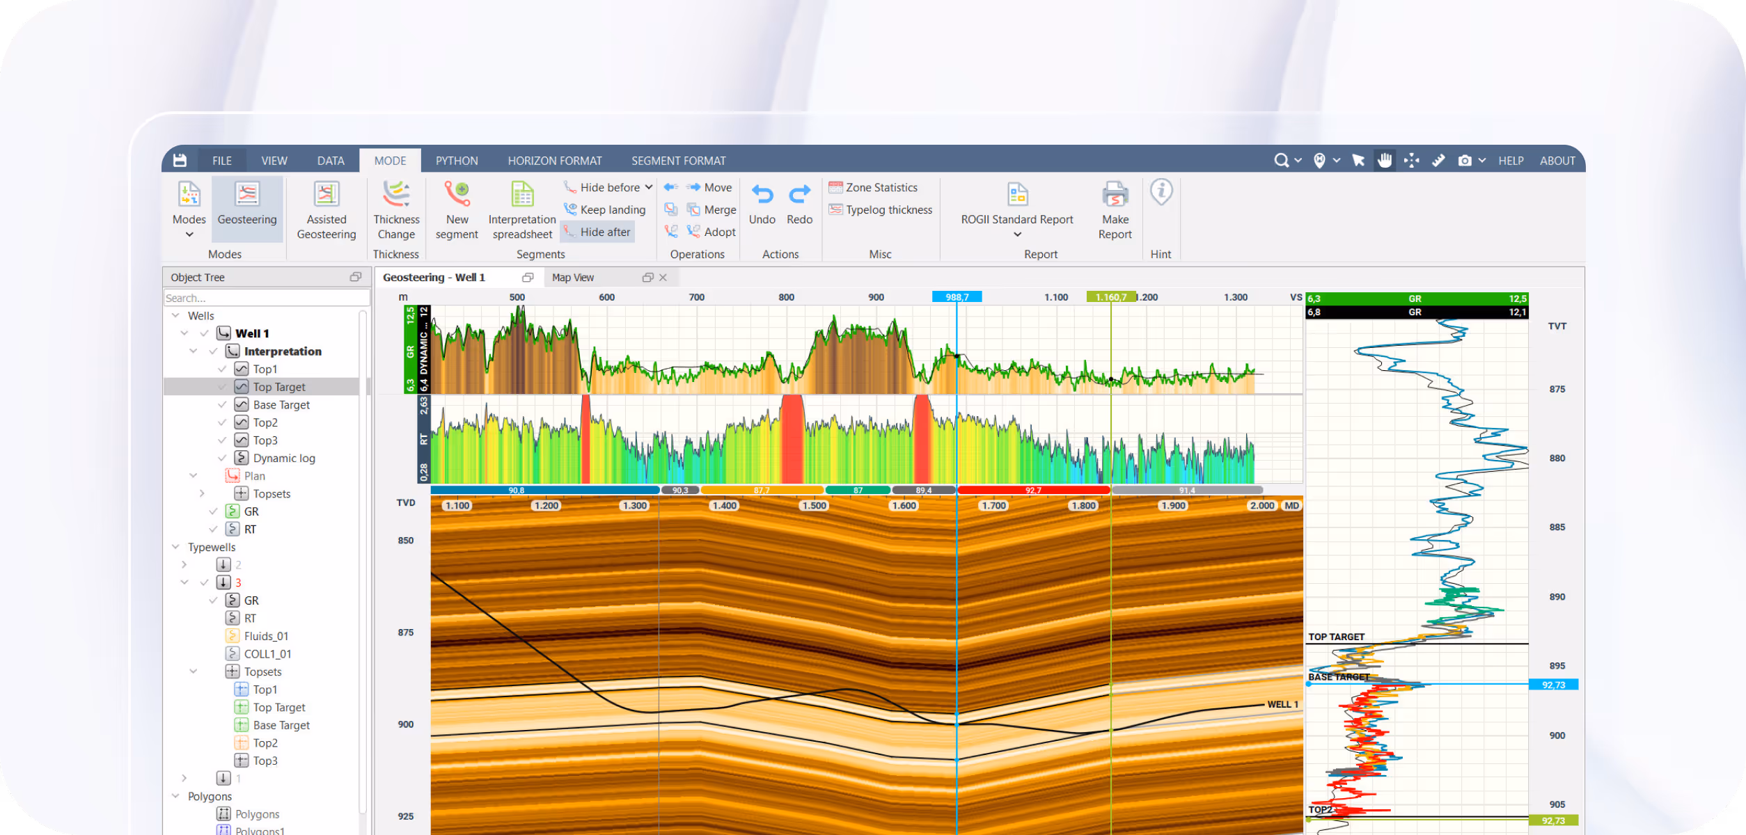
Task: Open Hide before dropdown arrow
Action: tap(649, 187)
